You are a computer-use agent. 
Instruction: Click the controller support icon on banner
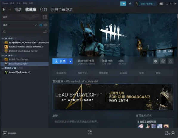tap(170, 51)
